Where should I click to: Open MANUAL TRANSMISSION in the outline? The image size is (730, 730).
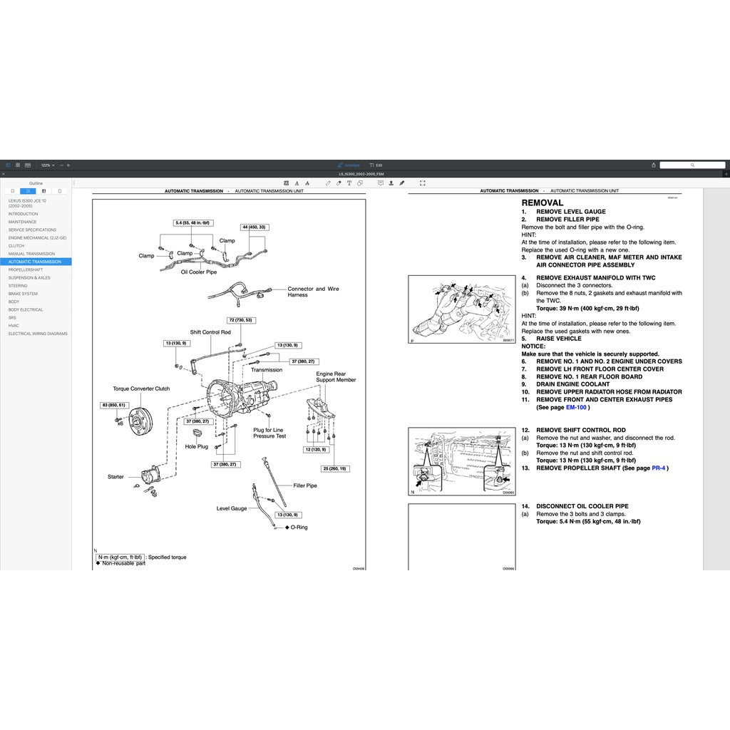click(x=31, y=254)
